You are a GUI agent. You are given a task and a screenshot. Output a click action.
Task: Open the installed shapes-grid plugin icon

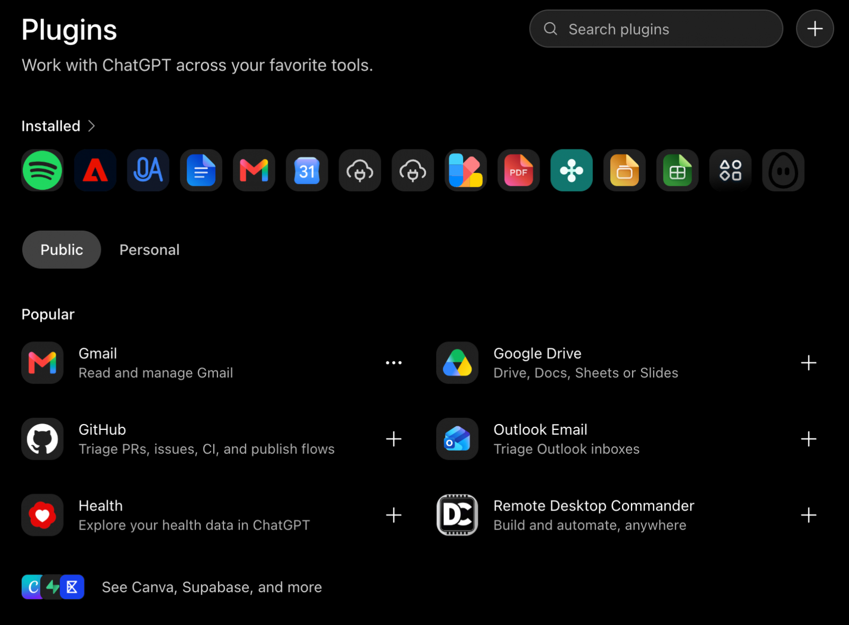point(730,170)
